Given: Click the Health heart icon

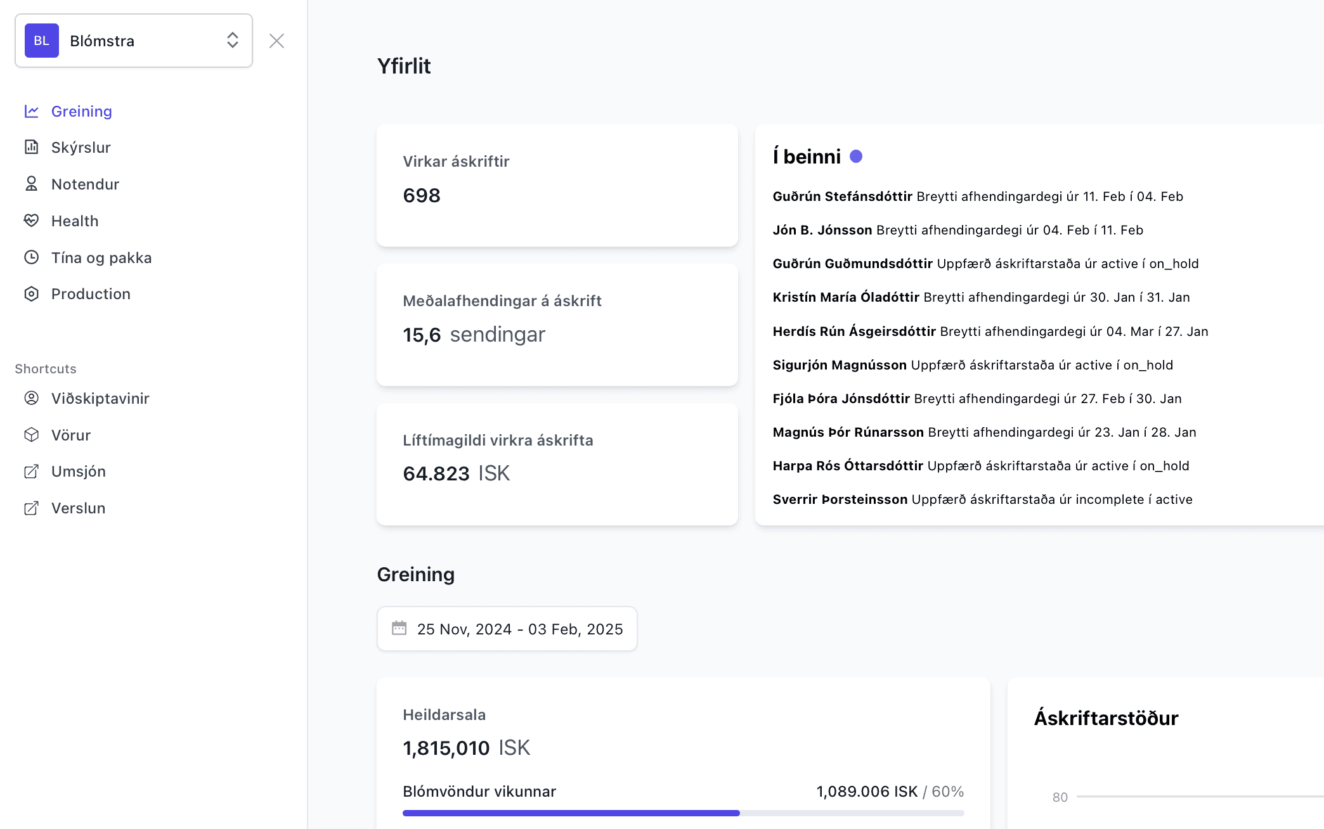Looking at the screenshot, I should tap(31, 221).
